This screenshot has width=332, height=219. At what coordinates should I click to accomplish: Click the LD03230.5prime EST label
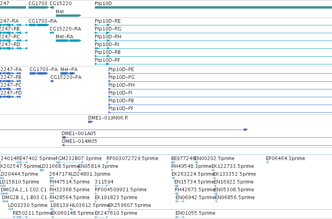(28, 205)
